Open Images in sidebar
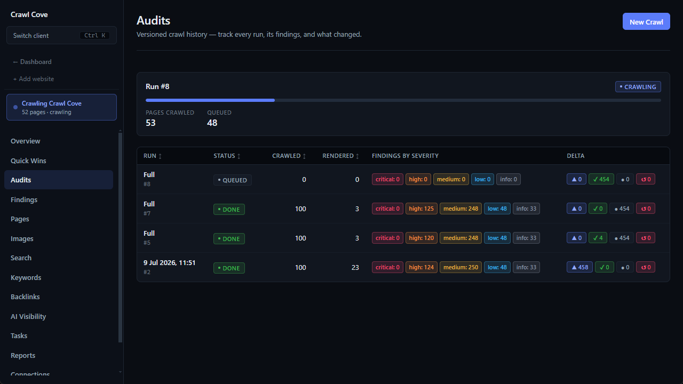683x384 pixels. click(59, 238)
